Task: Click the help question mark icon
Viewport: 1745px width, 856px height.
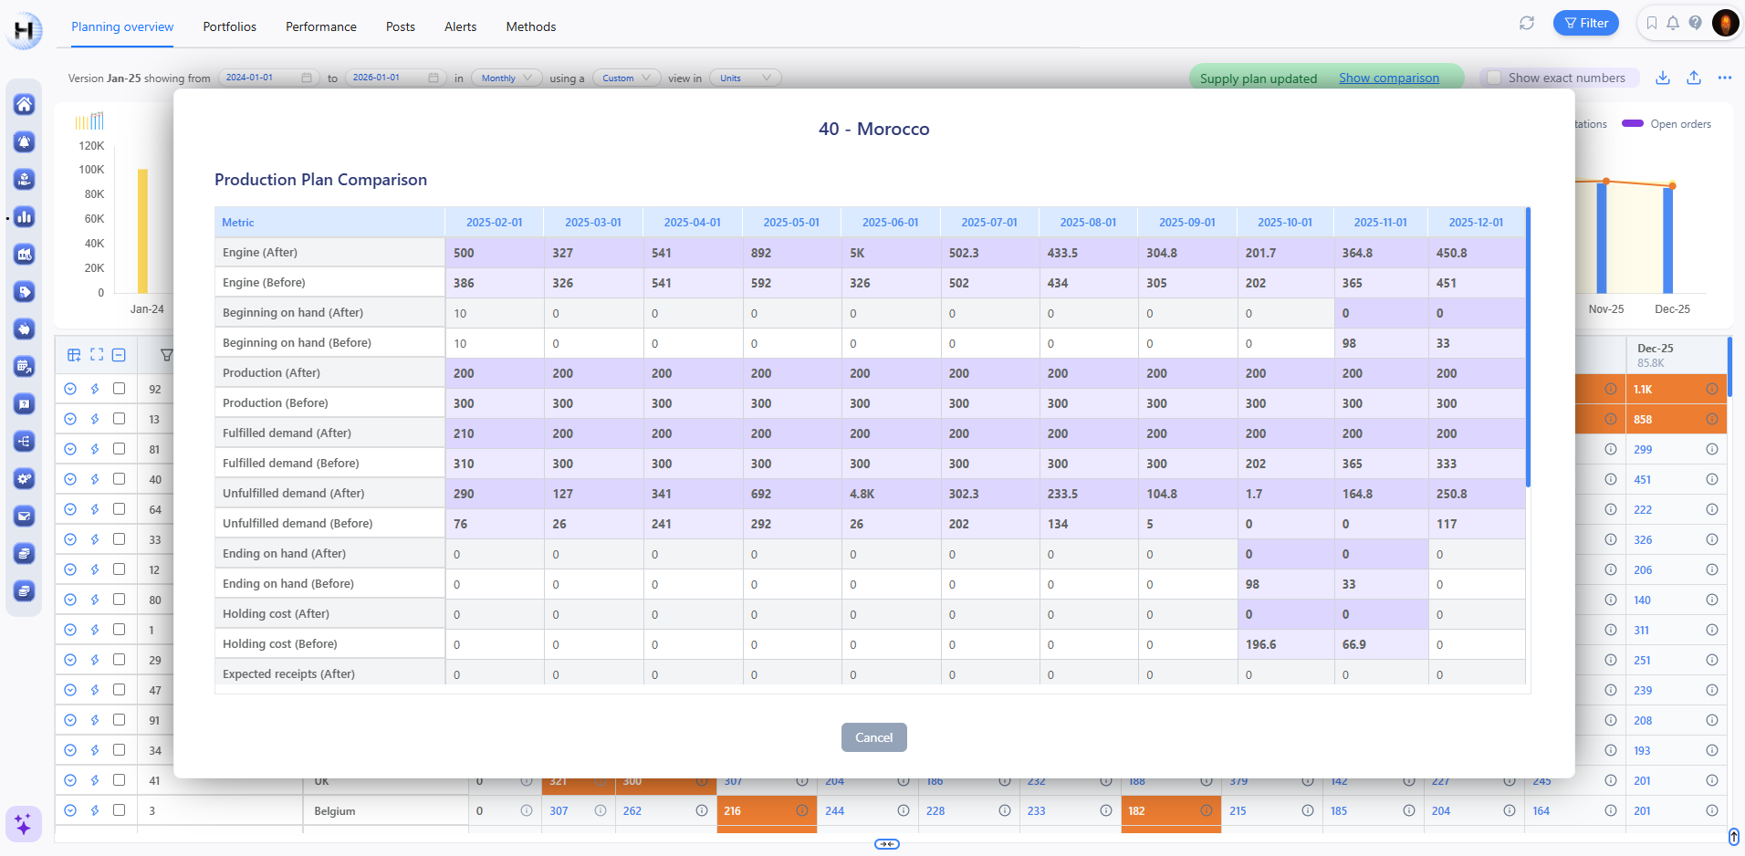Action: click(x=1695, y=24)
